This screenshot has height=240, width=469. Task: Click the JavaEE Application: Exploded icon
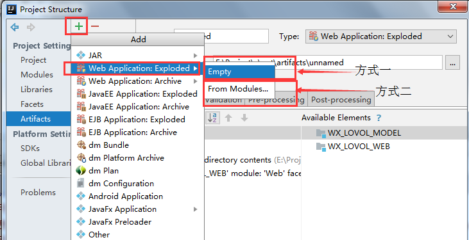pos(81,93)
